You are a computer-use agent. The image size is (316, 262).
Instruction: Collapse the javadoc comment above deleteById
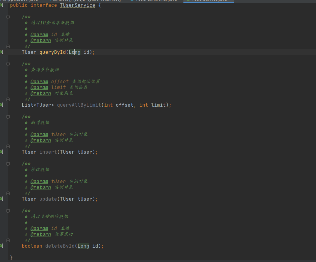click(8, 211)
